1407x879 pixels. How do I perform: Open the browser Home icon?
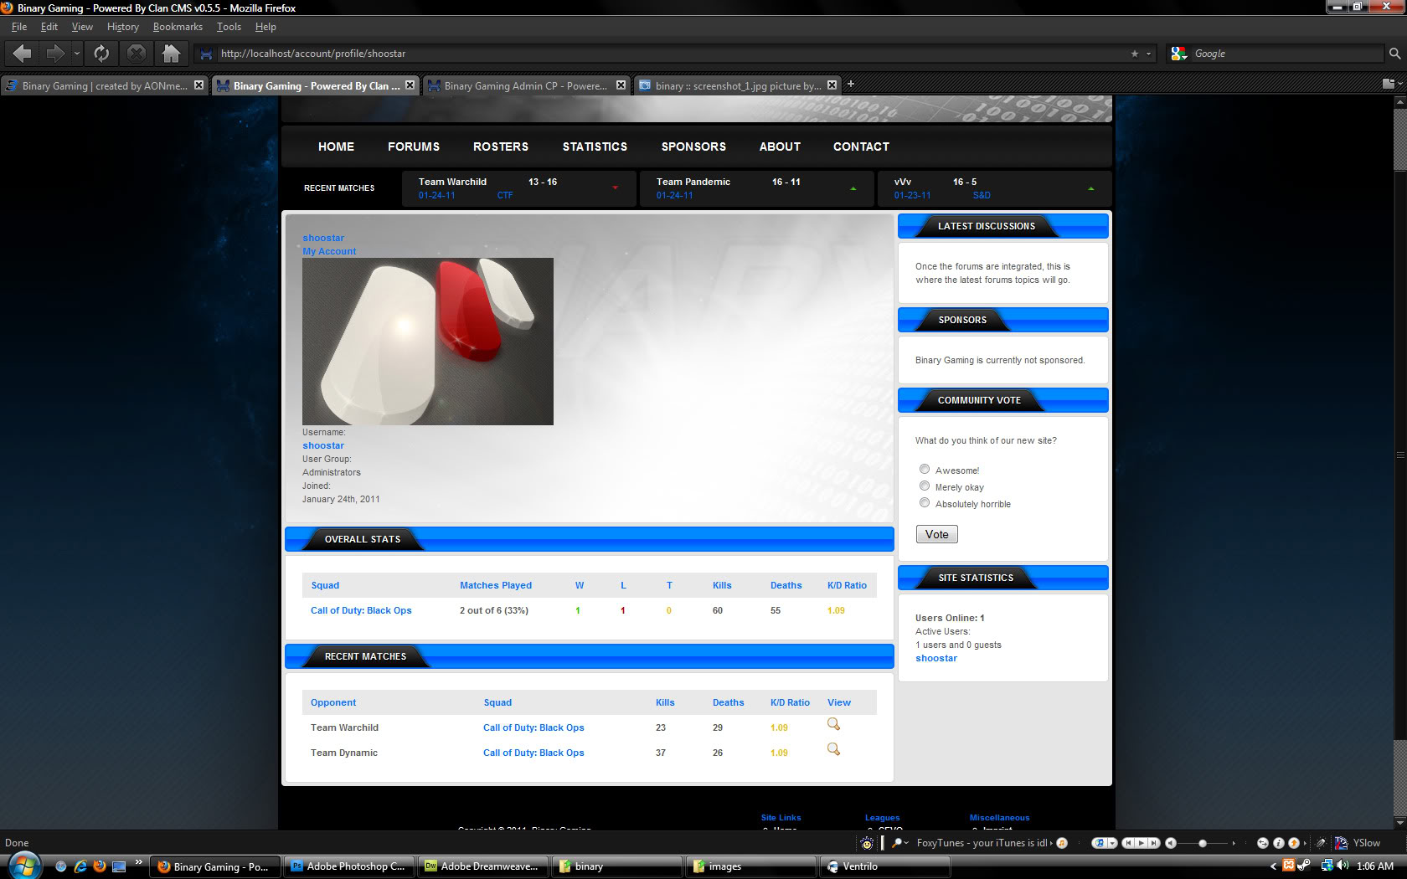pos(171,54)
